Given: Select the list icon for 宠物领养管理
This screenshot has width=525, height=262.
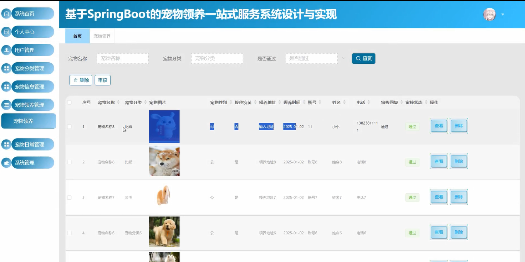Looking at the screenshot, I should pos(6,105).
